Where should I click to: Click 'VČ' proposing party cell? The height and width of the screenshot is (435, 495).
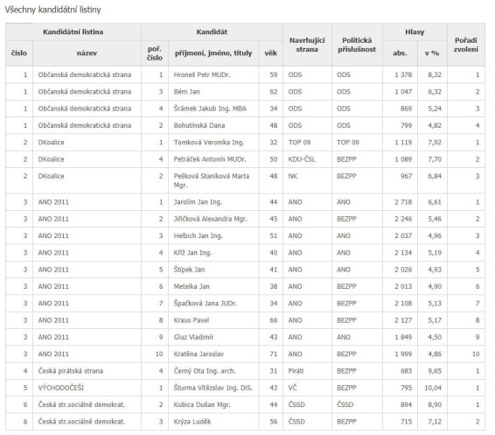[292, 388]
